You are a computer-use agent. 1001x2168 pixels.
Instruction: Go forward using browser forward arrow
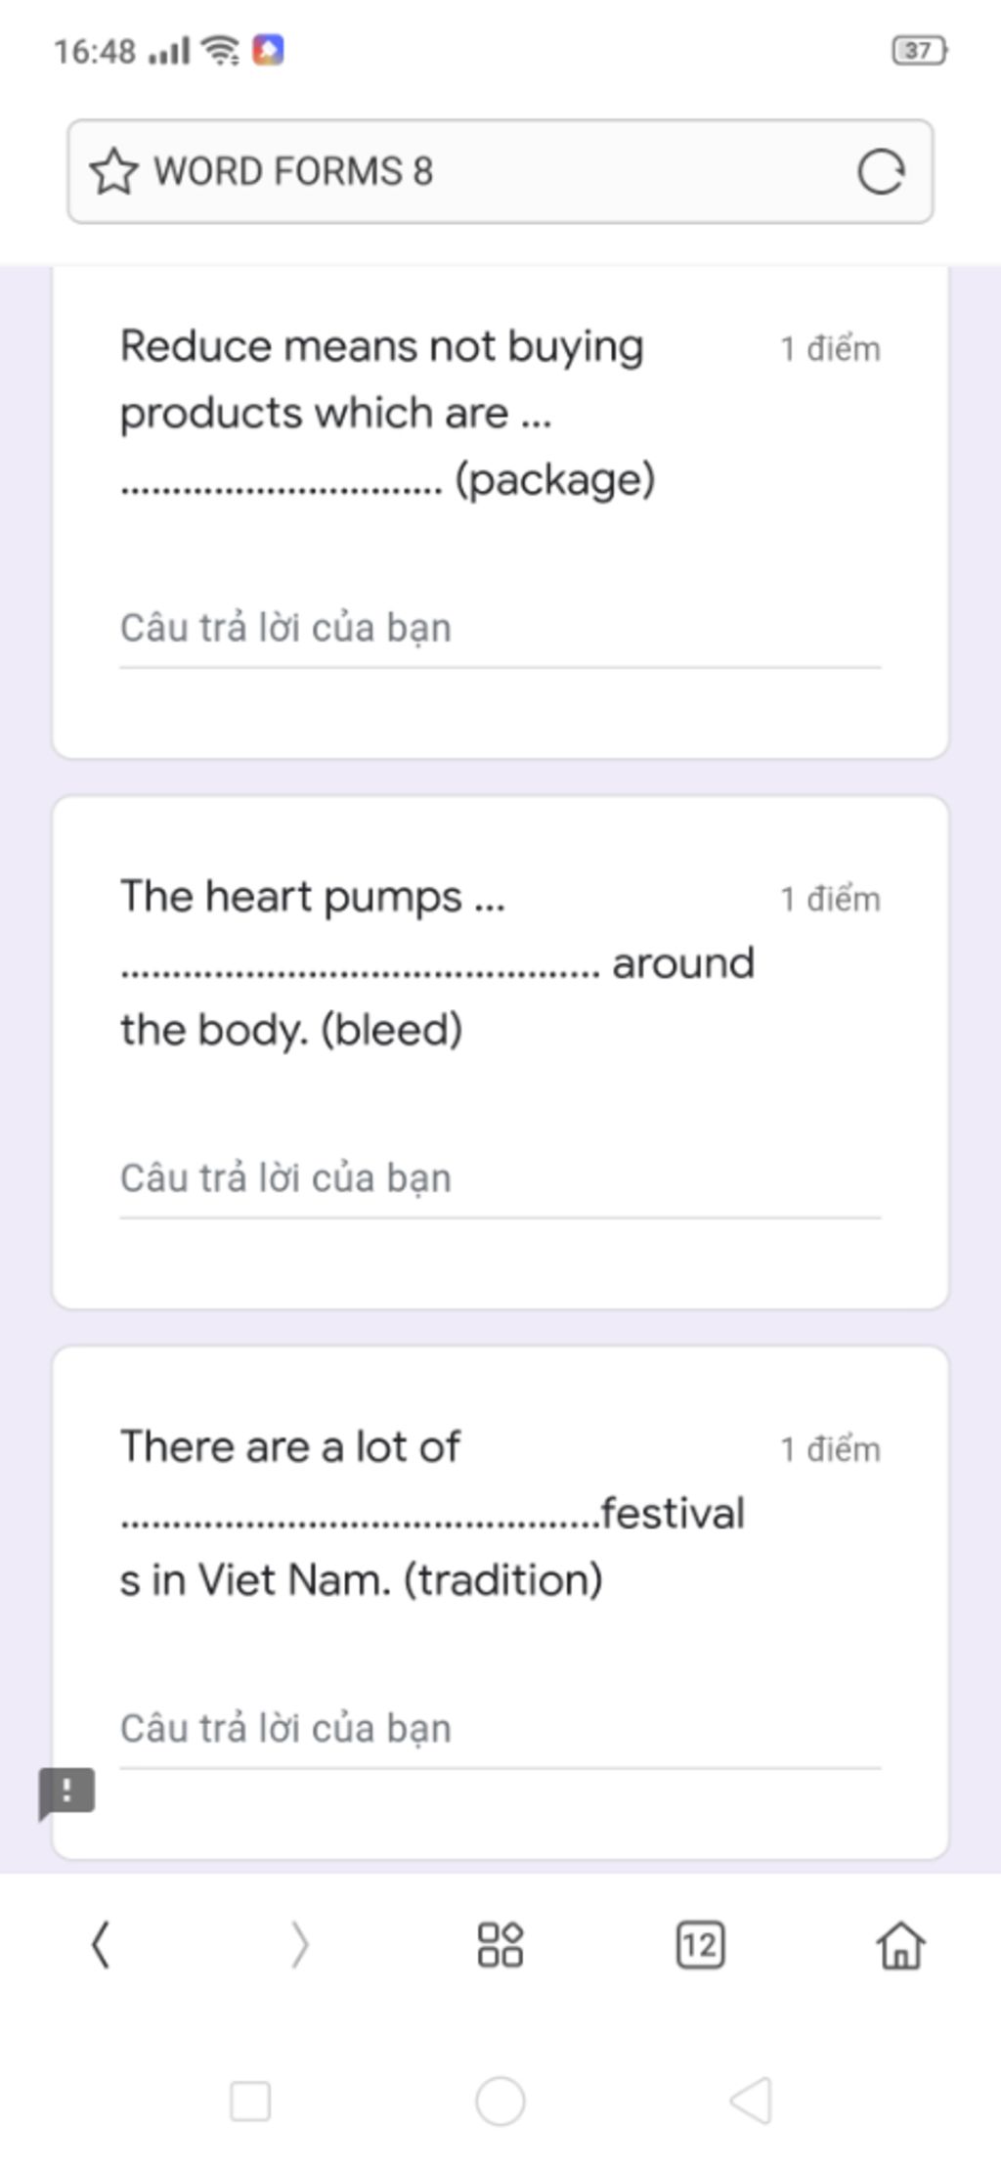300,1944
